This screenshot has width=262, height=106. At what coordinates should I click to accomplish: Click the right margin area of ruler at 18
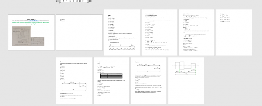click(x=90, y=1)
